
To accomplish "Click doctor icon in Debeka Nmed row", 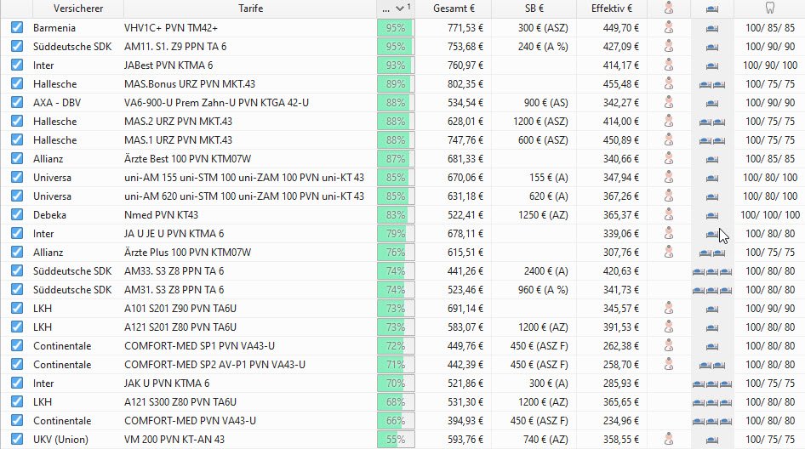I will pyautogui.click(x=669, y=214).
